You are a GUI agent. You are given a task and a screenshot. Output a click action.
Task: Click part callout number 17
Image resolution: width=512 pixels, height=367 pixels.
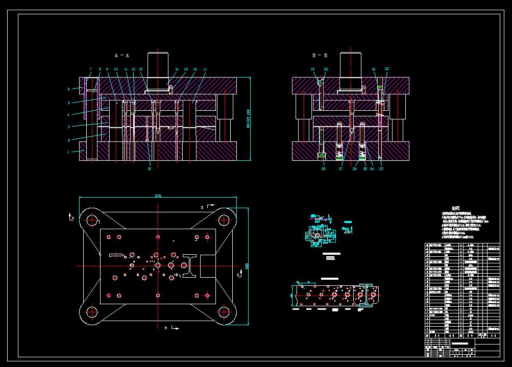click(x=205, y=69)
